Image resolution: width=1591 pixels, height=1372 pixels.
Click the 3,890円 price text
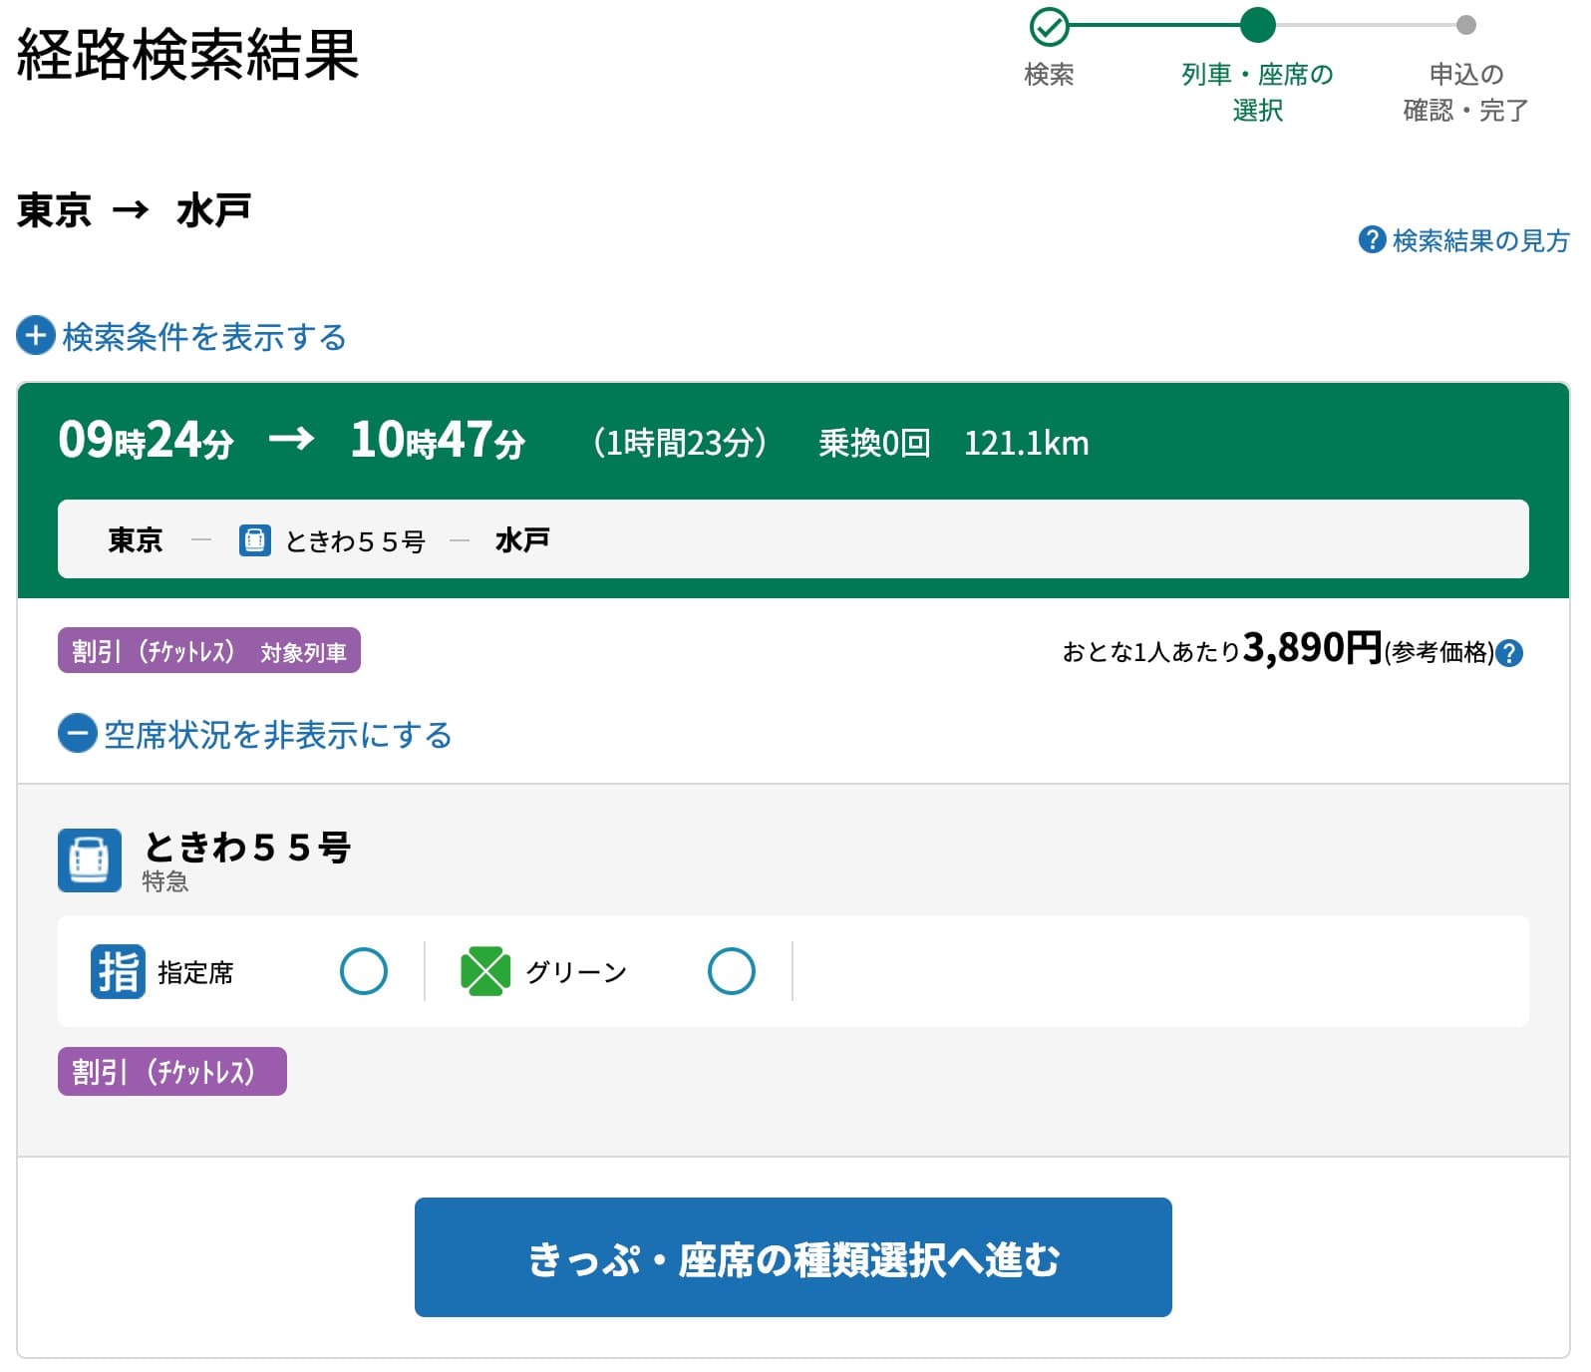(1313, 648)
